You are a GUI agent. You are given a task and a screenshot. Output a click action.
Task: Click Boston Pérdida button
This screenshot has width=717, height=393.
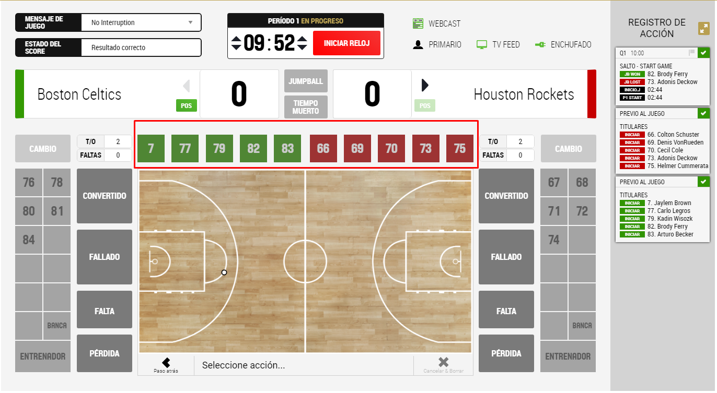105,353
